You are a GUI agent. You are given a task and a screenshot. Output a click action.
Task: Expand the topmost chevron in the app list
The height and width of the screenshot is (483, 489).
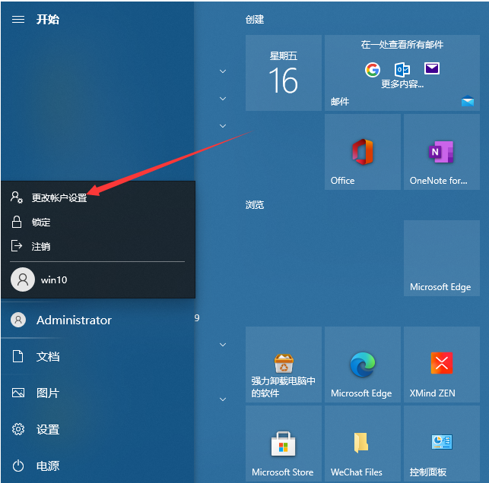click(x=223, y=71)
